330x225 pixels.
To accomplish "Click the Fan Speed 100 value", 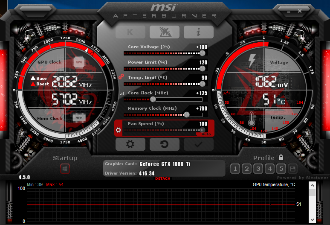I will pyautogui.click(x=203, y=124).
